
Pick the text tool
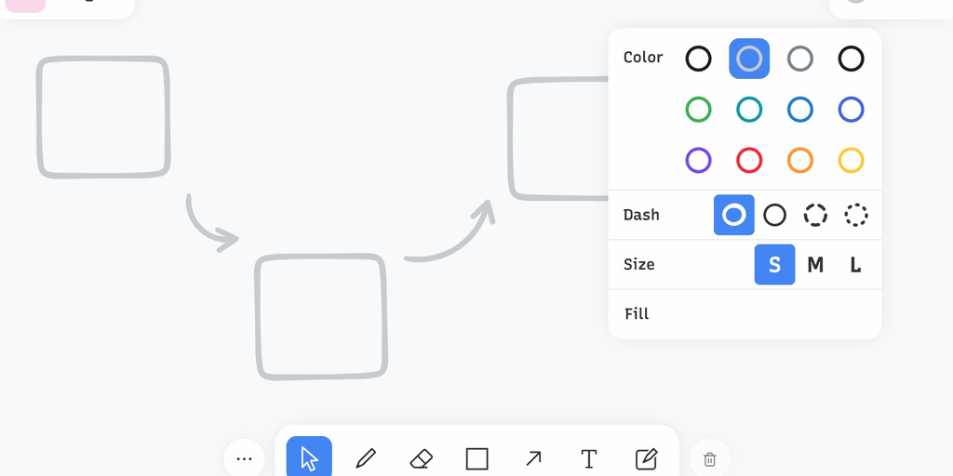click(589, 458)
